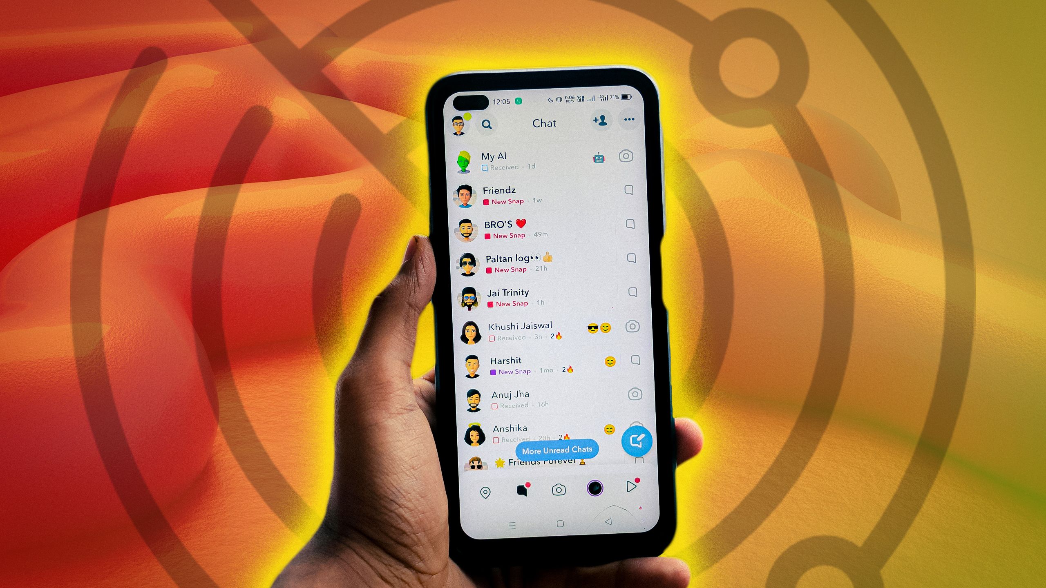This screenshot has height=588, width=1046.
Task: Open the search bar in Chat screen
Action: click(486, 123)
